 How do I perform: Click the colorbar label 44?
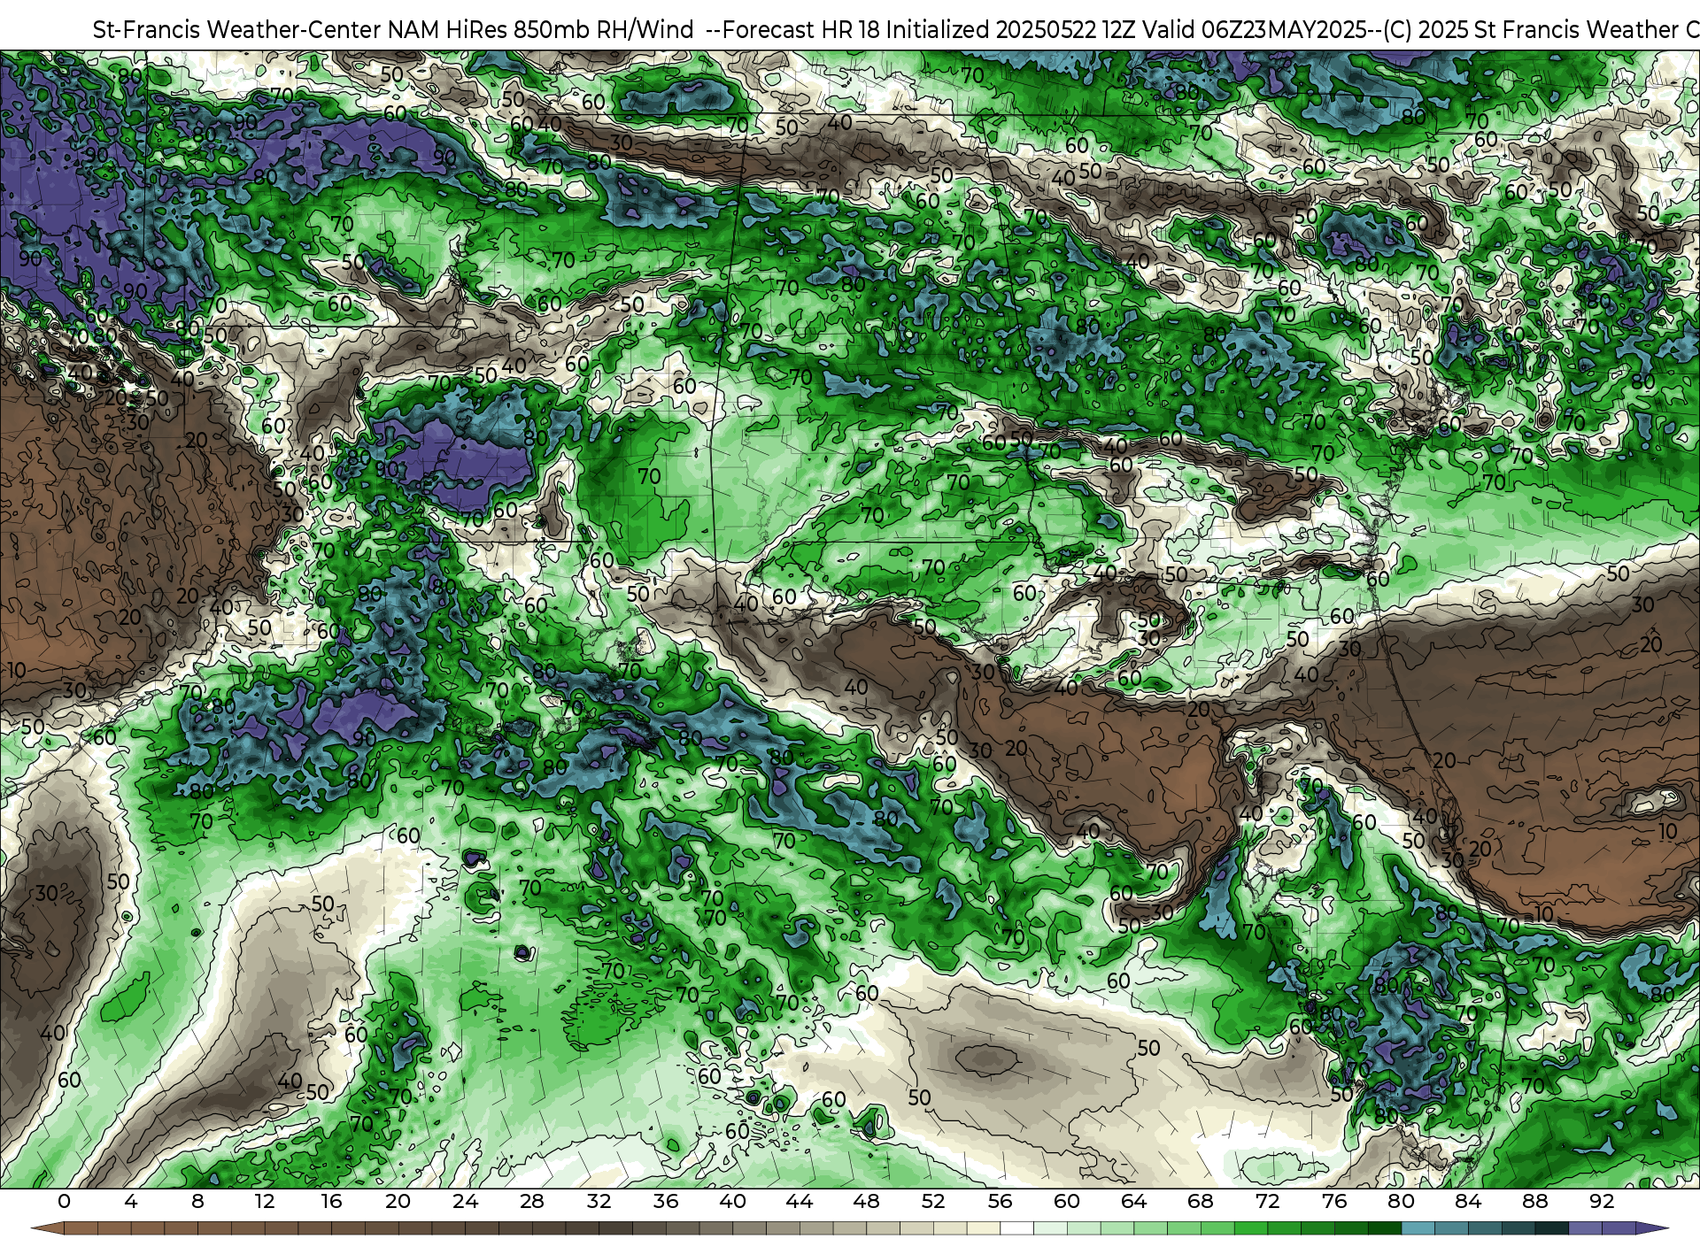pos(800,1201)
